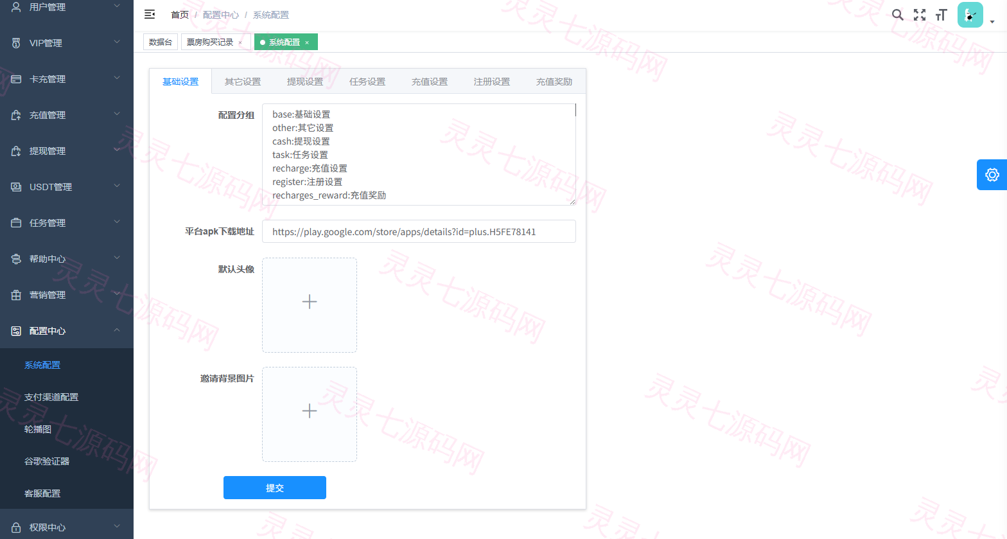The height and width of the screenshot is (539, 1007).
Task: Switch to the 提现设置 tab
Action: [x=305, y=82]
